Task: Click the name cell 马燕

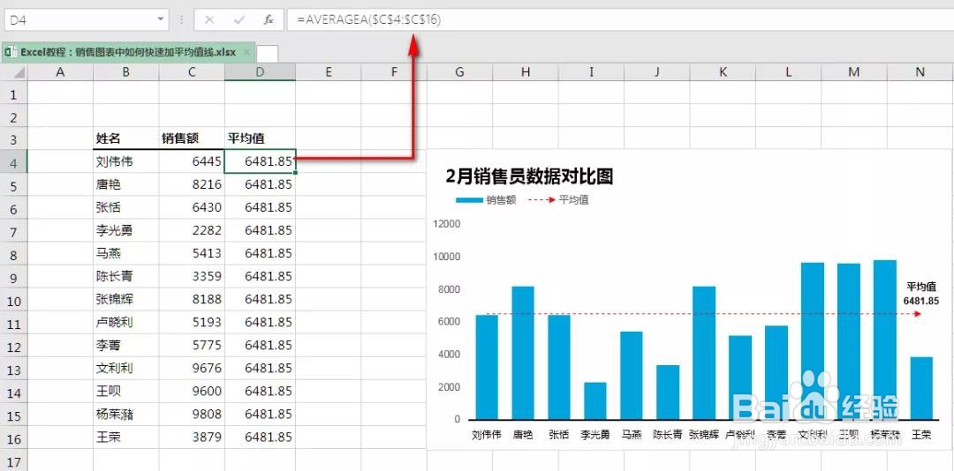Action: tap(126, 253)
